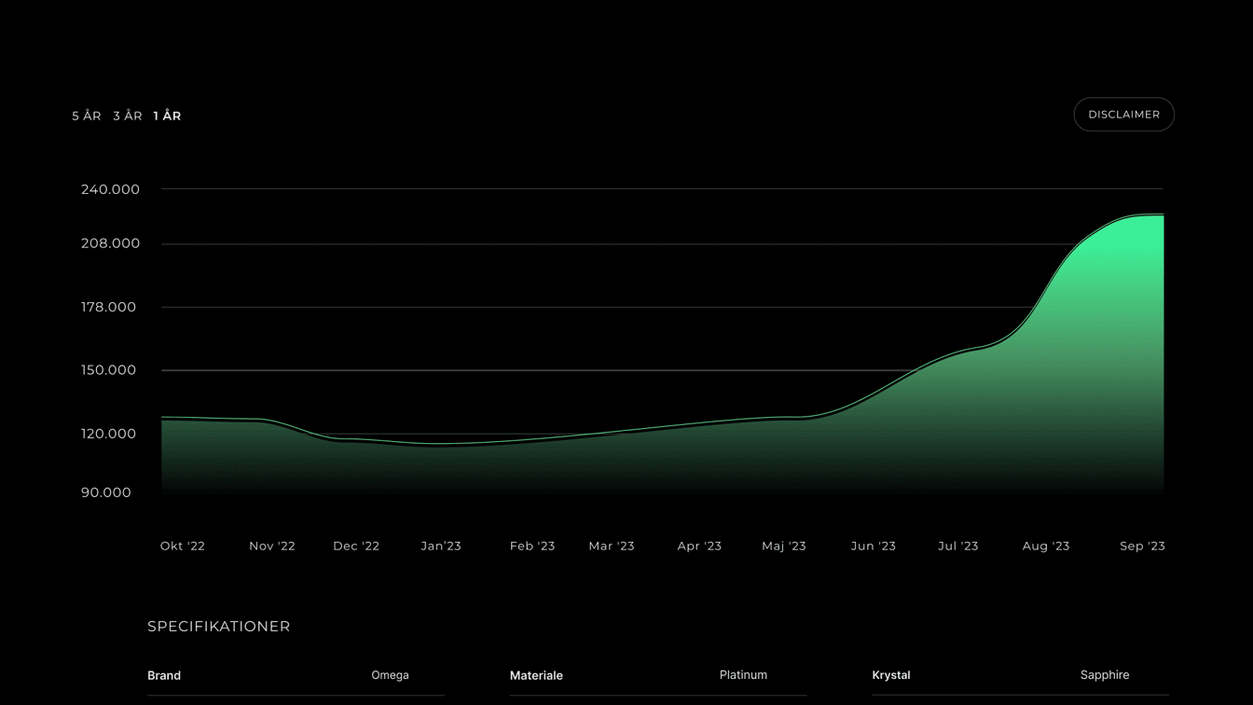Click the Omega brand value

pos(390,675)
